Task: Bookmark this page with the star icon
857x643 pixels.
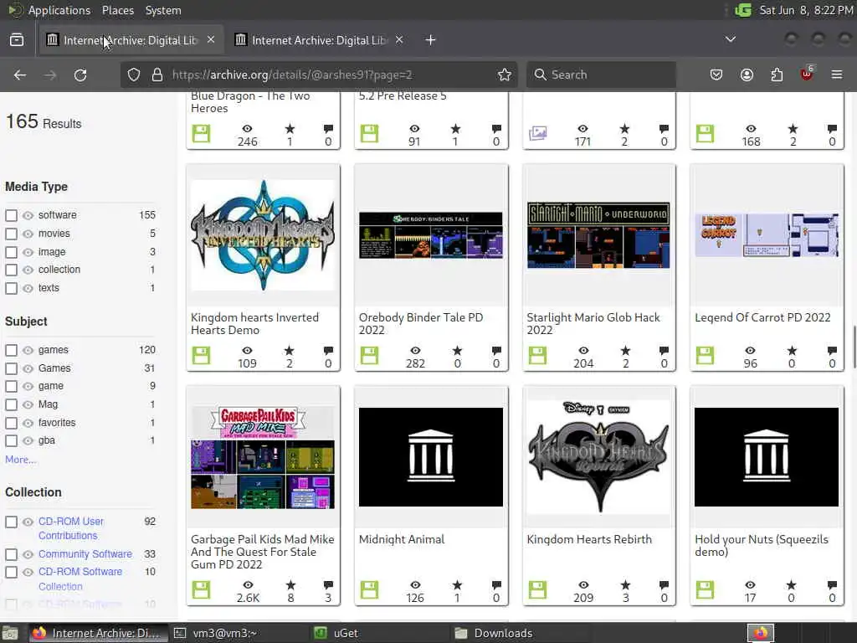Action: 505,75
